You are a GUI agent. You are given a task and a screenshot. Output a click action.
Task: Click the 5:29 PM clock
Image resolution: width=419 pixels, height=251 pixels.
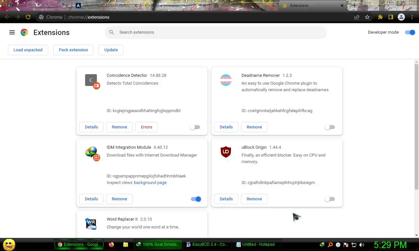tap(390, 244)
